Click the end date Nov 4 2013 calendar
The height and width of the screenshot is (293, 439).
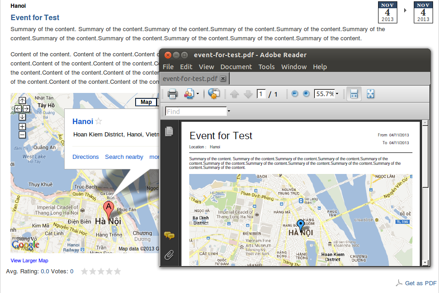click(423, 12)
